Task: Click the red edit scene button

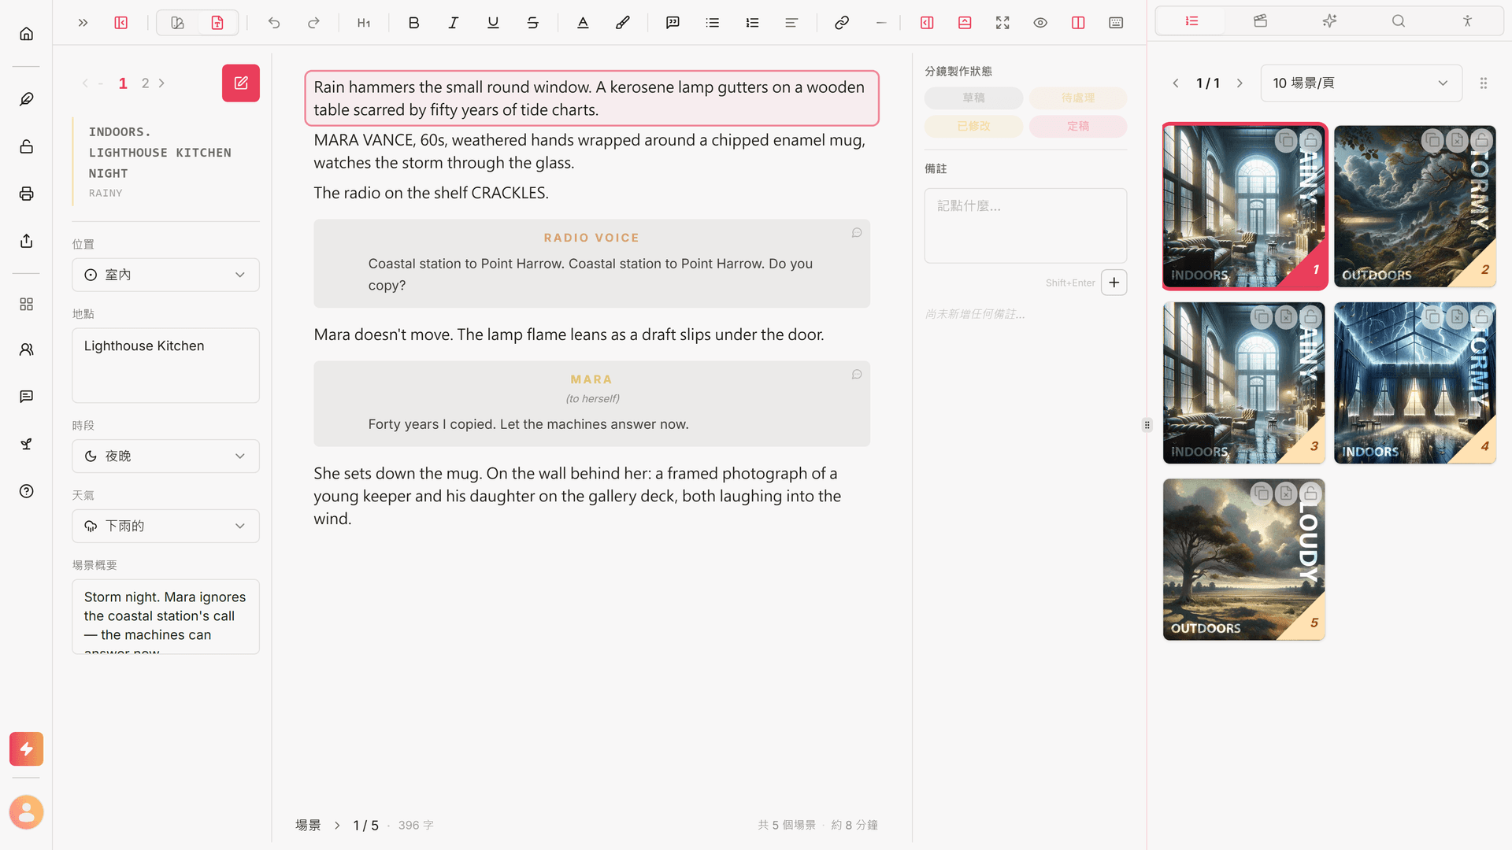Action: [240, 83]
